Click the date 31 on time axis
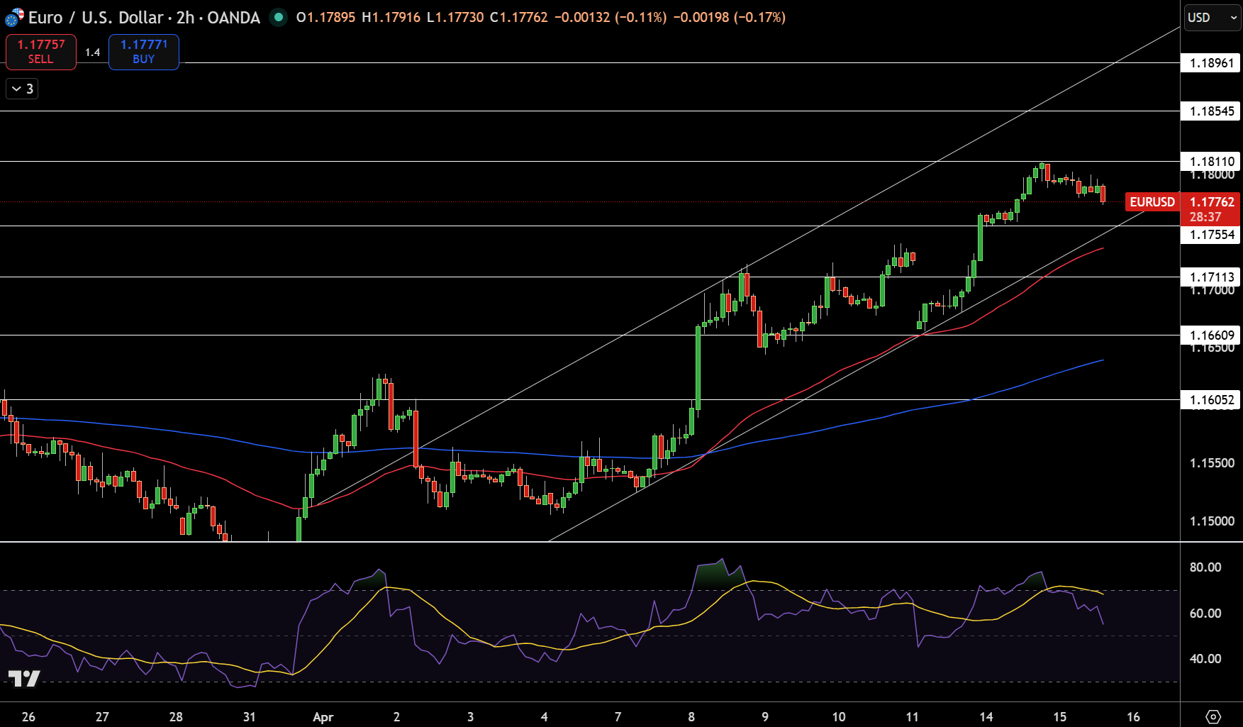Image resolution: width=1243 pixels, height=727 pixels. pyautogui.click(x=249, y=717)
